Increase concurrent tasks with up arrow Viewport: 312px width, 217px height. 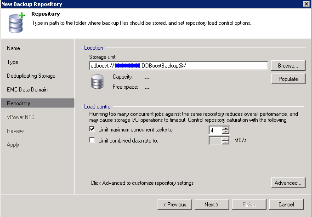(225, 128)
